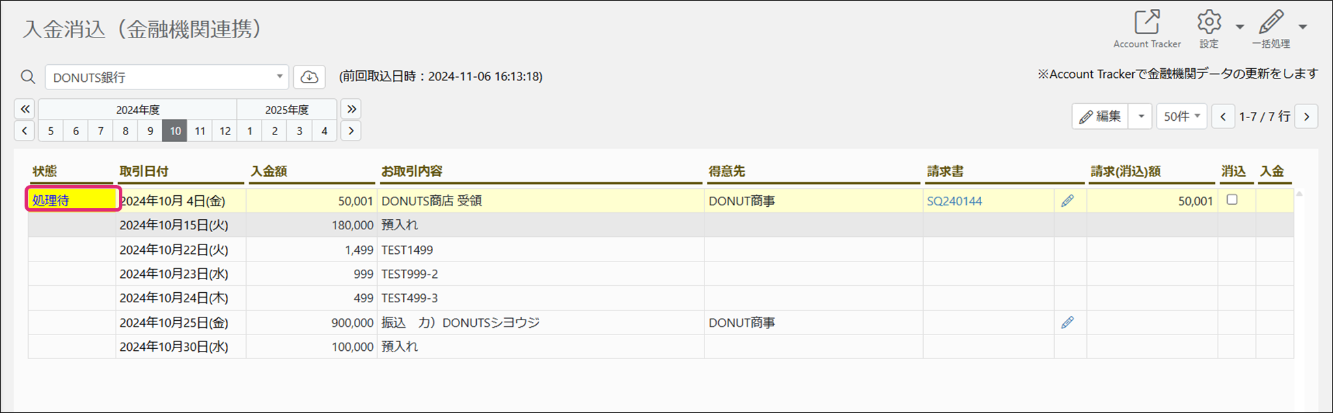Click the search magnifier icon

pyautogui.click(x=28, y=77)
